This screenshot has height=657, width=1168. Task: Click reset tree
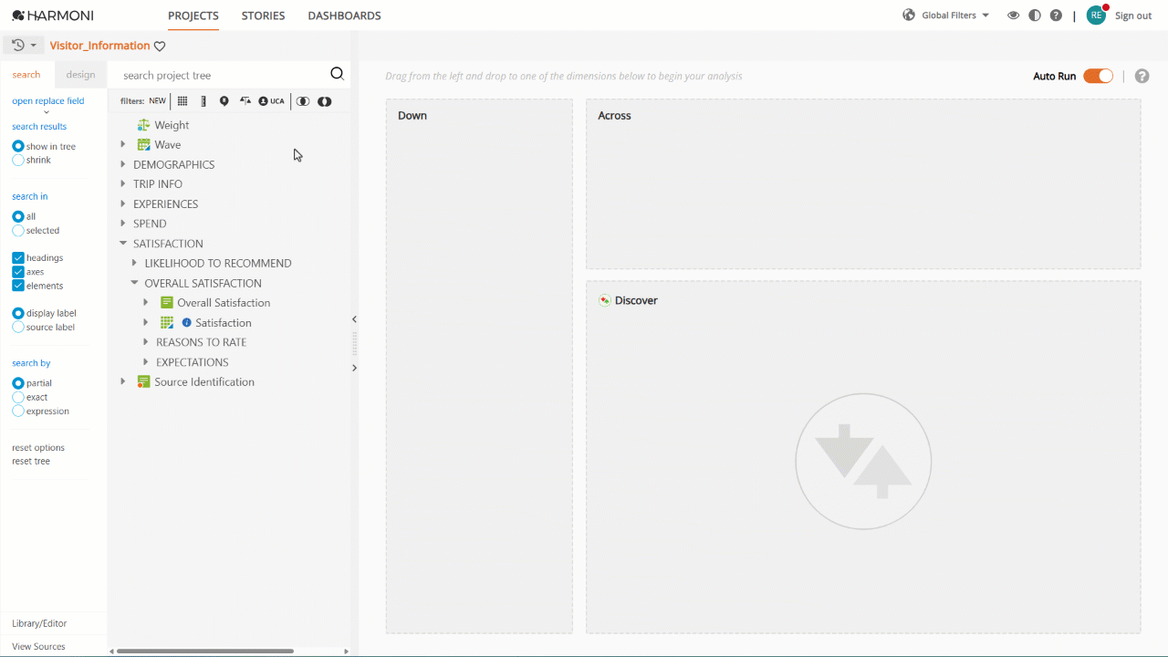click(31, 461)
